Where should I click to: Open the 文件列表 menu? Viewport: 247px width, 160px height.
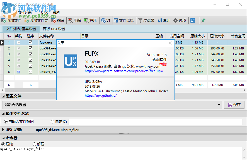tap(25, 12)
